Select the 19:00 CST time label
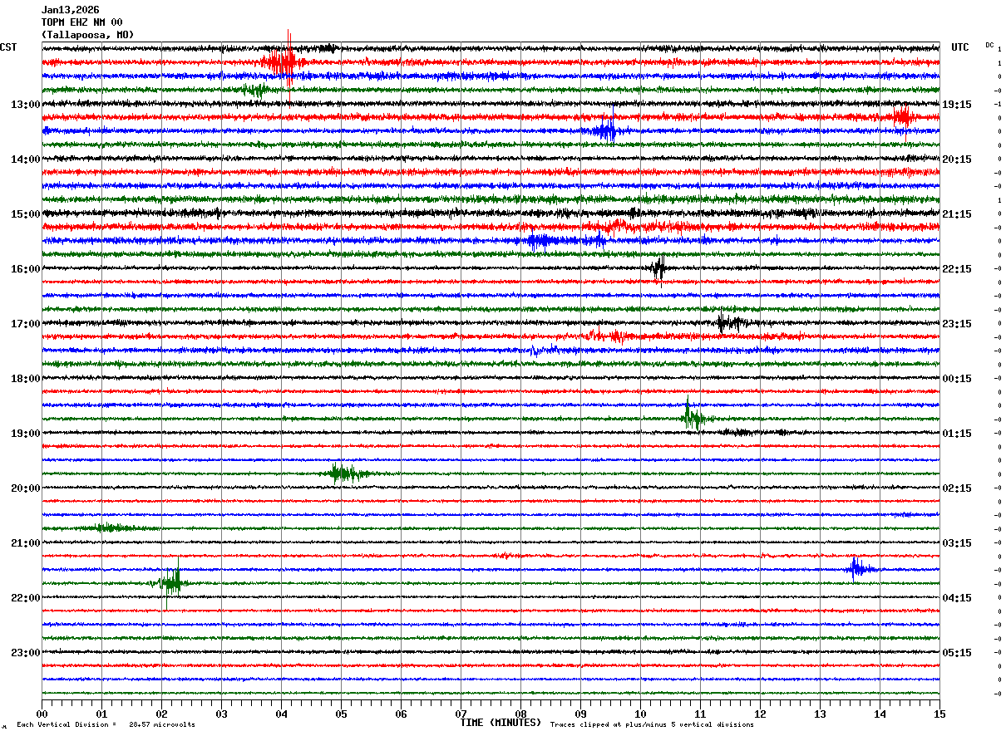1006x736 pixels. 25,434
